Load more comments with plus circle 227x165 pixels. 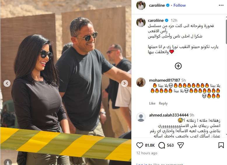[178, 66]
